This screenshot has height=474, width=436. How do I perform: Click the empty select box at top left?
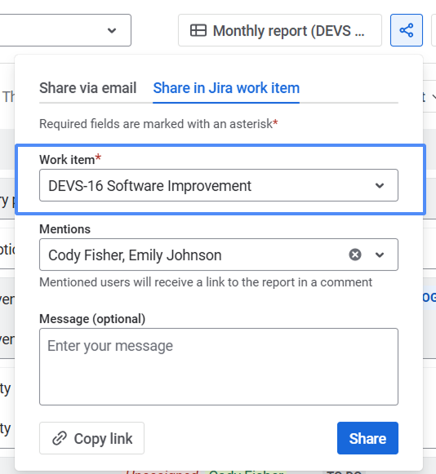(65, 30)
